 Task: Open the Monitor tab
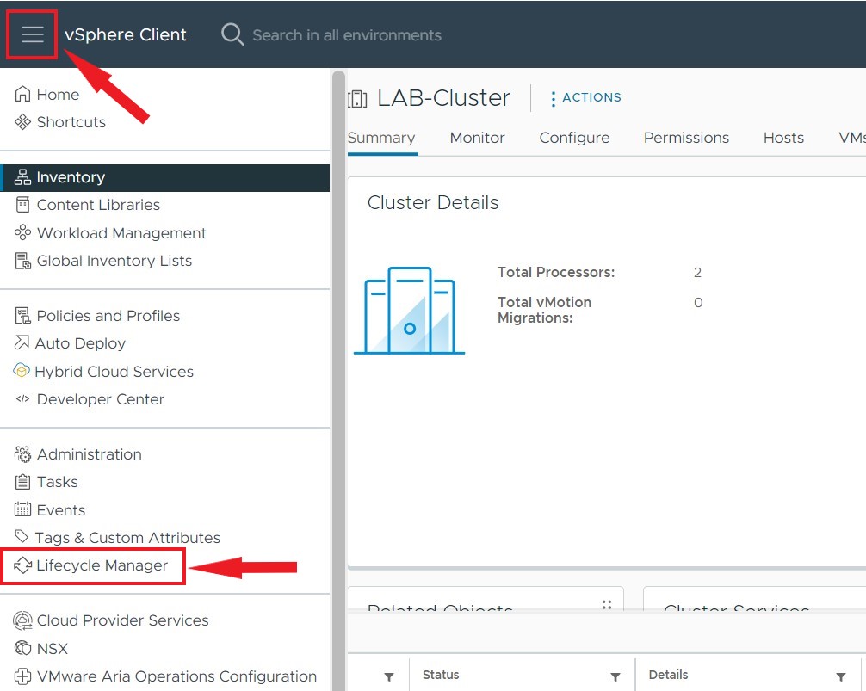tap(477, 138)
